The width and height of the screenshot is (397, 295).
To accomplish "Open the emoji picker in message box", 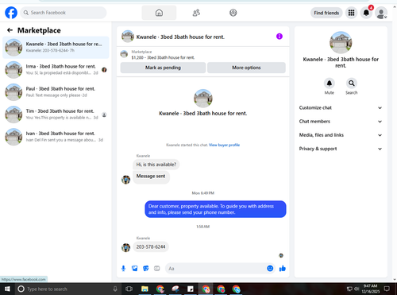I will click(270, 269).
